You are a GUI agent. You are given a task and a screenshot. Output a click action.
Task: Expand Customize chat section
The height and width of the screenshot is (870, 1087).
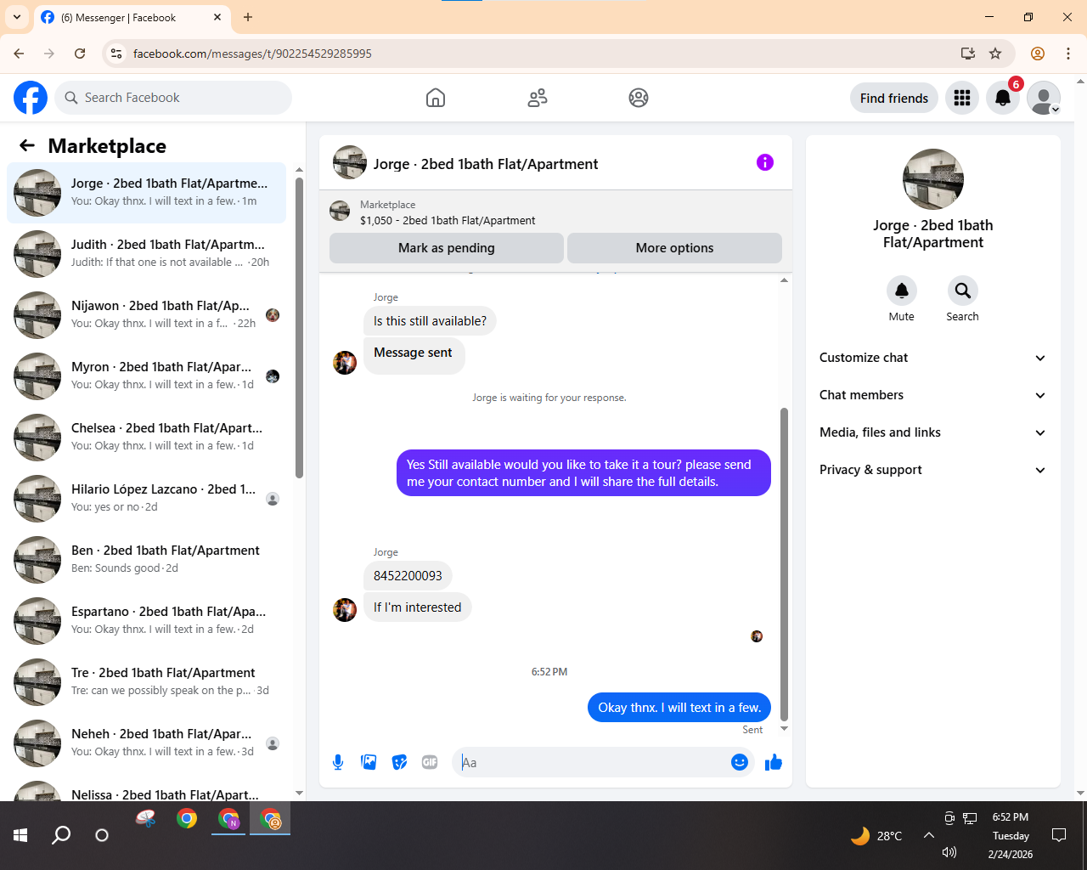coord(932,358)
